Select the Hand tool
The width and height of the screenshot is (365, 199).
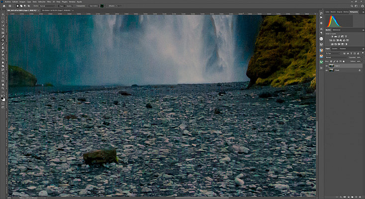[3, 85]
